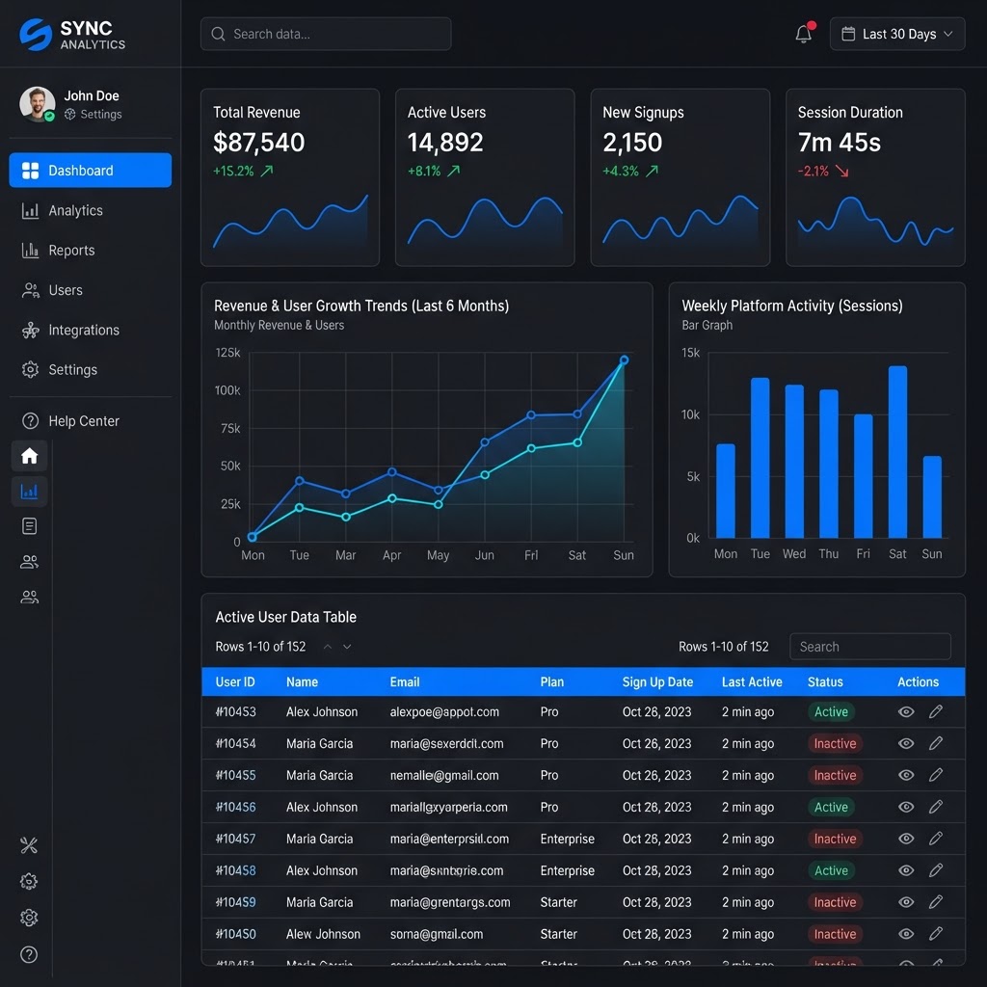
Task: Edit the #10456 row using its pencil
Action: (936, 807)
